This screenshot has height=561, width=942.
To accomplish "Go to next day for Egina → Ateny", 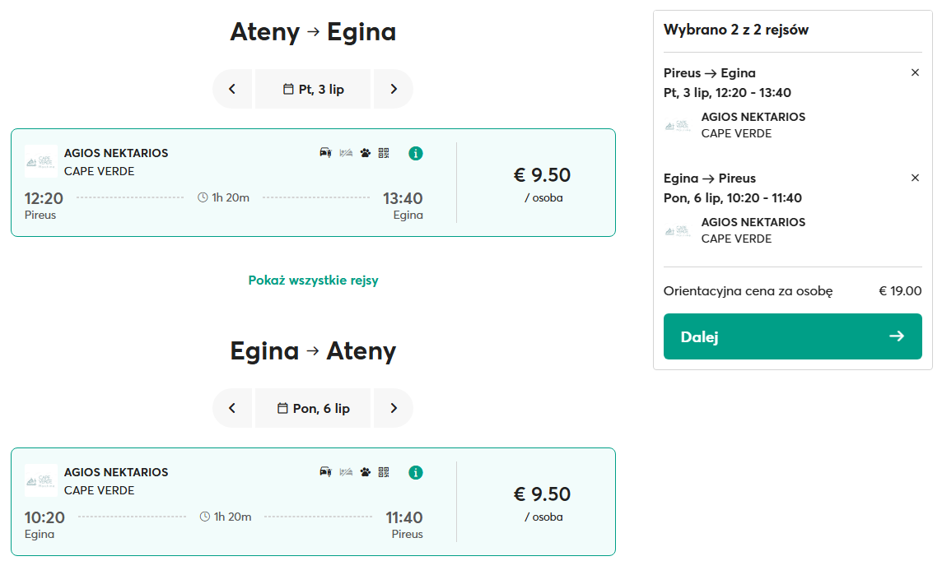I will (394, 408).
